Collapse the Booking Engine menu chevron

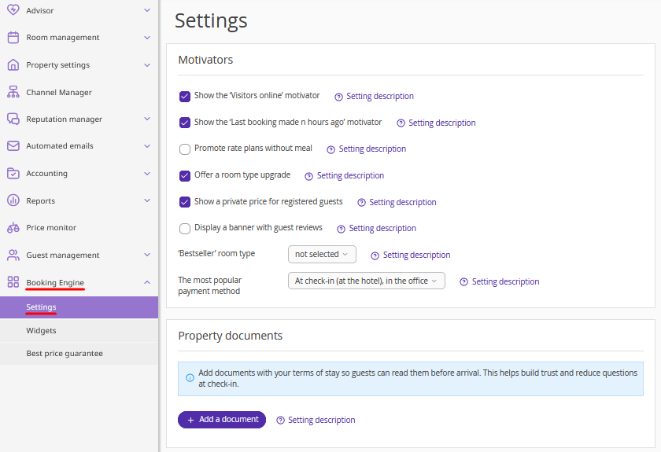click(x=147, y=282)
